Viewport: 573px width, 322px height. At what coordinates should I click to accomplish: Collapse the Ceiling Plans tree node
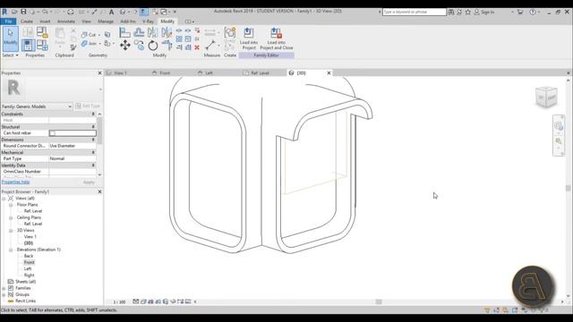point(11,217)
